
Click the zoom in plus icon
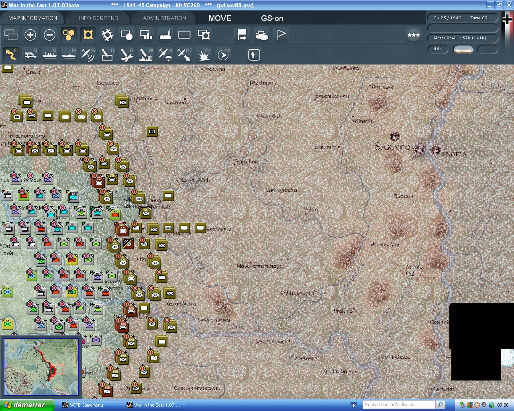pyautogui.click(x=30, y=35)
